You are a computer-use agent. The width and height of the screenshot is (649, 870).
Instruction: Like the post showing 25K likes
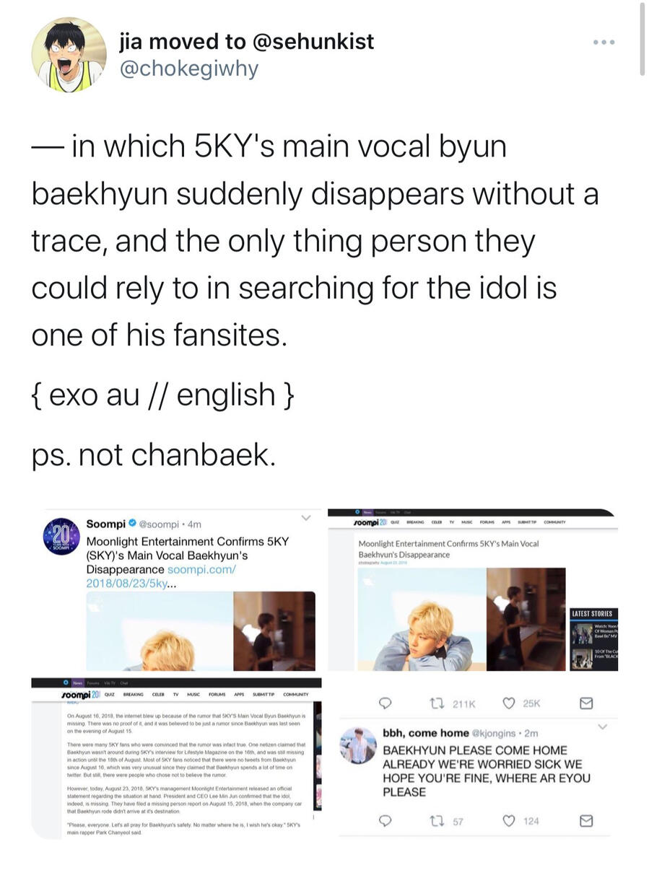[508, 703]
